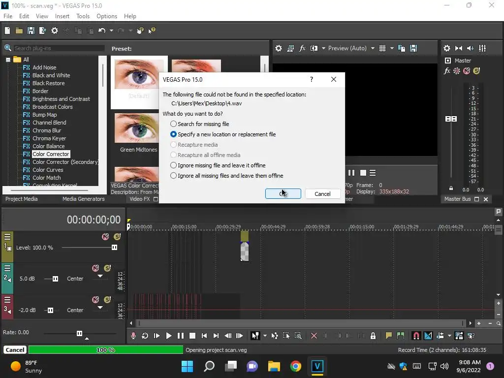Go to start of timeline
This screenshot has width=504, height=378.
(204, 336)
